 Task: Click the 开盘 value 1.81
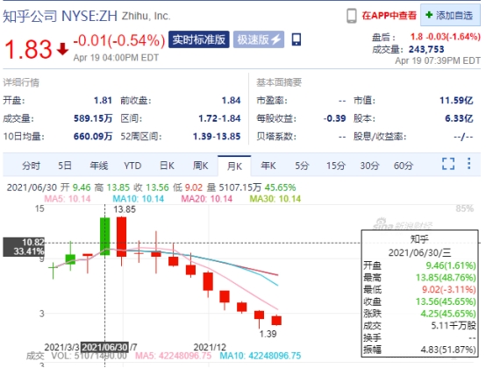(x=103, y=101)
